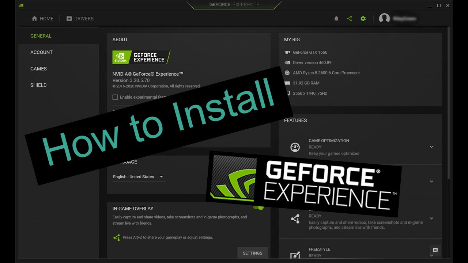Click the GeForce Experience logo in About
This screenshot has height=263, width=468.
click(x=141, y=57)
